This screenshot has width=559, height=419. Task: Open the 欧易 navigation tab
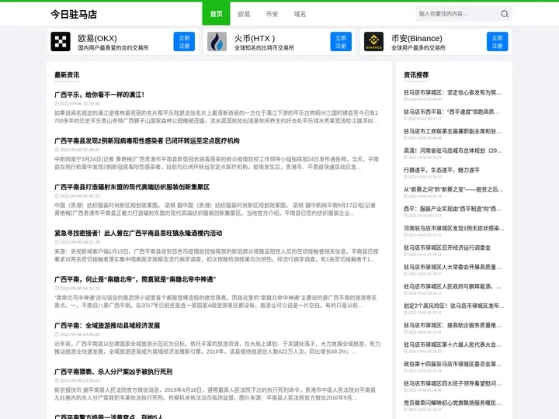click(244, 14)
